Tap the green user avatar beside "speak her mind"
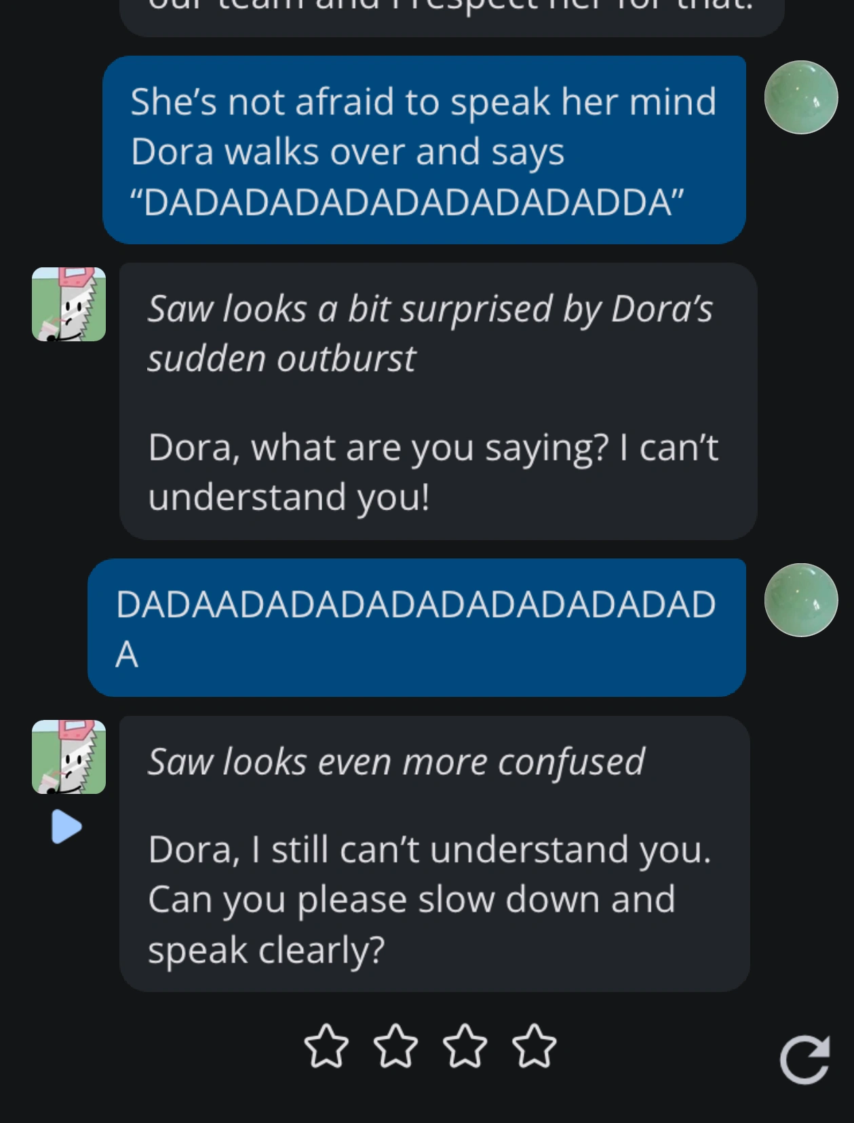854x1123 pixels. (800, 97)
